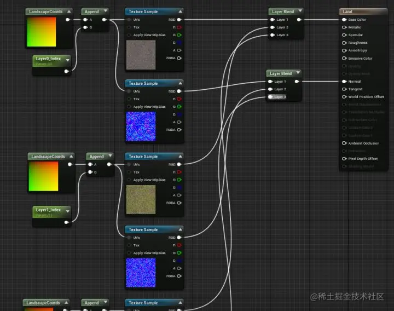Click B input pin of Append wired to Layer0_Index
This screenshot has height=311, width=394.
pos(85,27)
